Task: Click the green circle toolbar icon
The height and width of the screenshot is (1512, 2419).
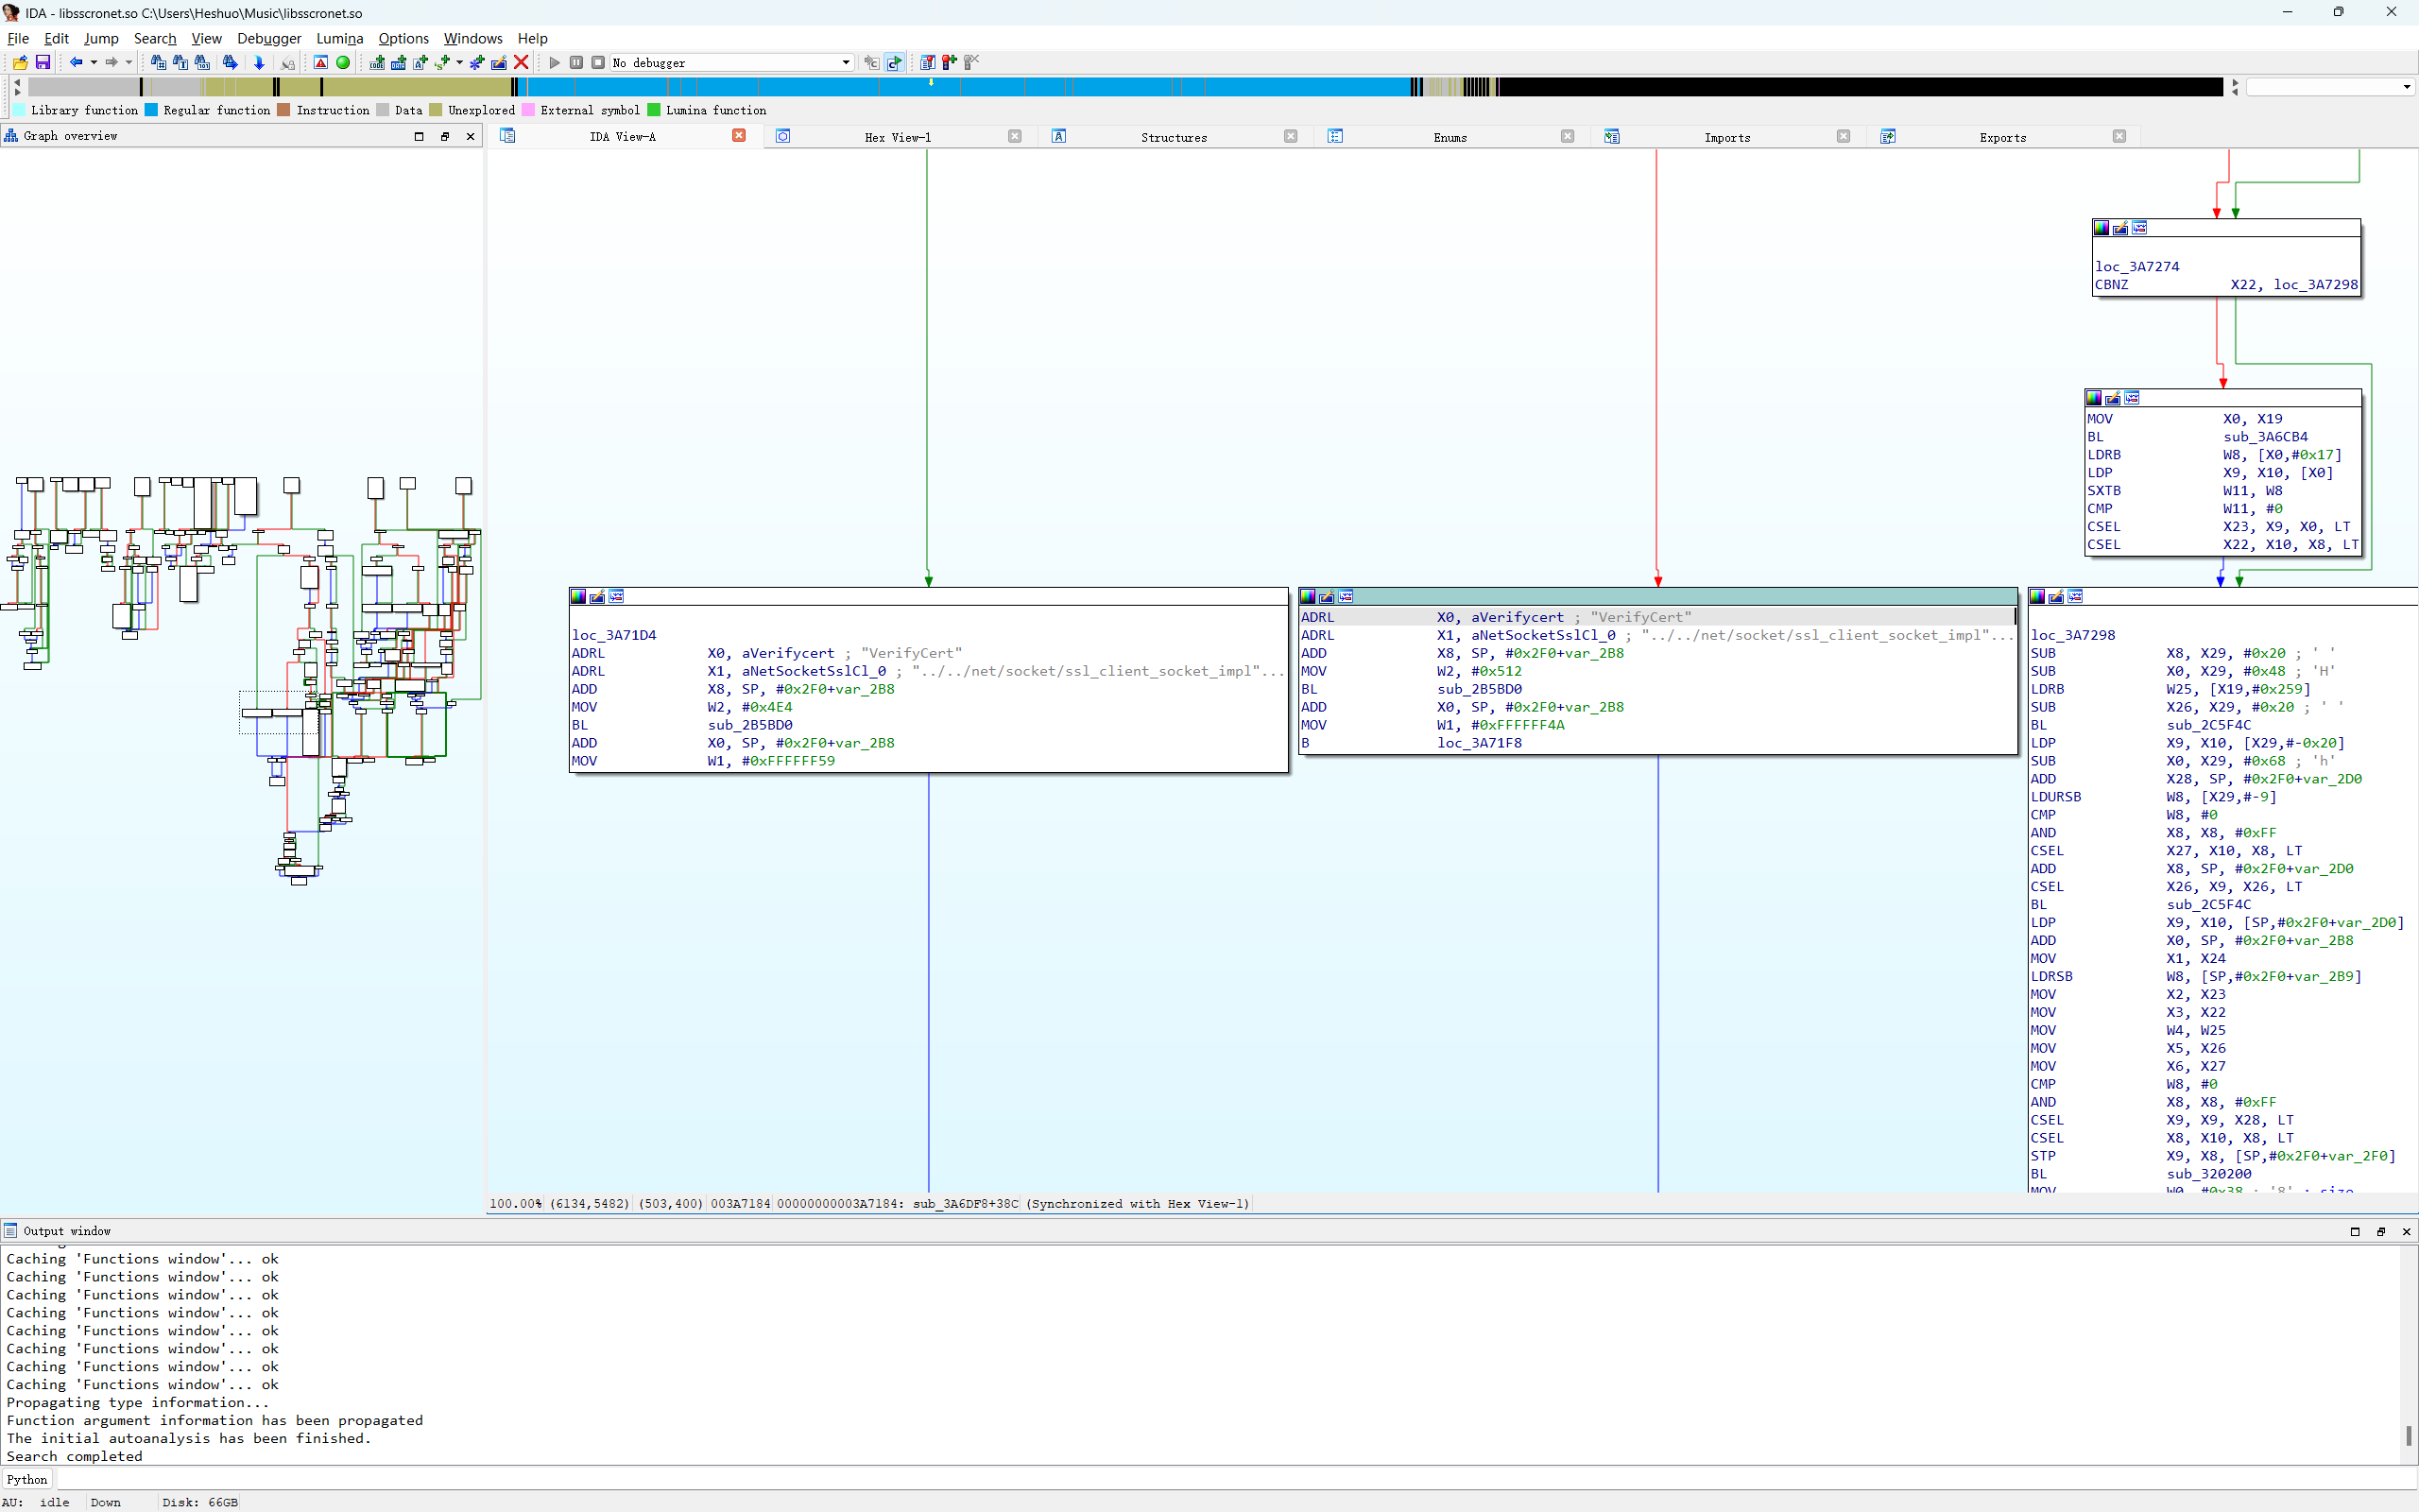Action: [343, 62]
